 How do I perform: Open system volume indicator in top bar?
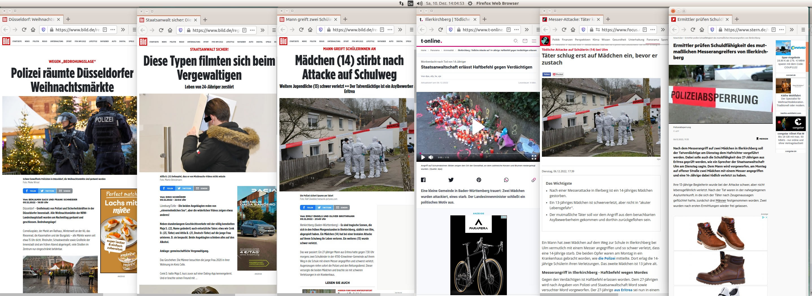(420, 3)
